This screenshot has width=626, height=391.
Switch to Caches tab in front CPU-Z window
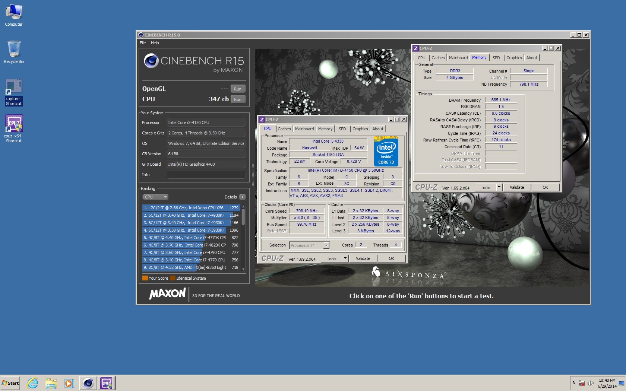pos(284,129)
